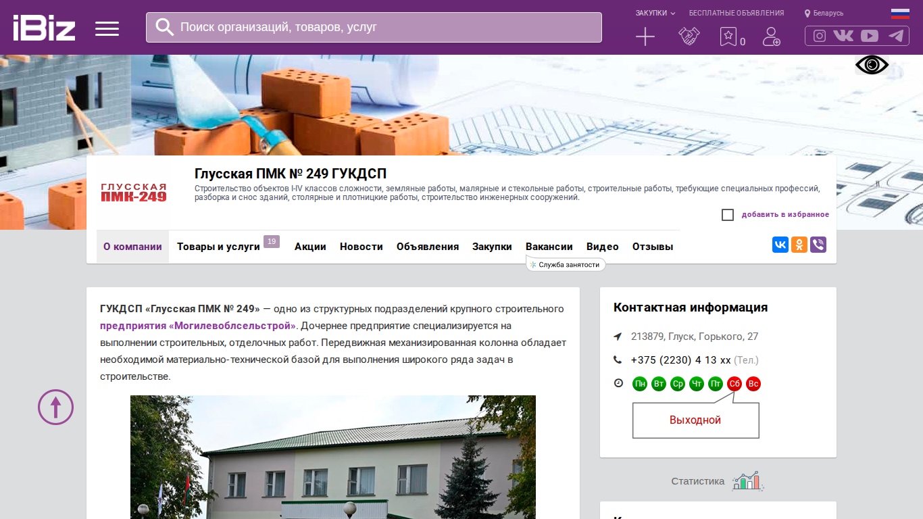Select the Вс day-off circle

pos(753,384)
